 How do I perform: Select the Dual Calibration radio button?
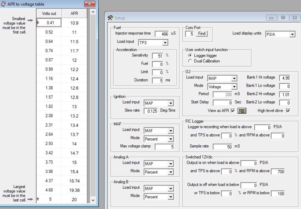[x=190, y=61]
